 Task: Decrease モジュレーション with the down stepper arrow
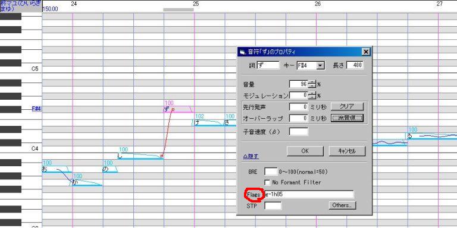pyautogui.click(x=312, y=97)
